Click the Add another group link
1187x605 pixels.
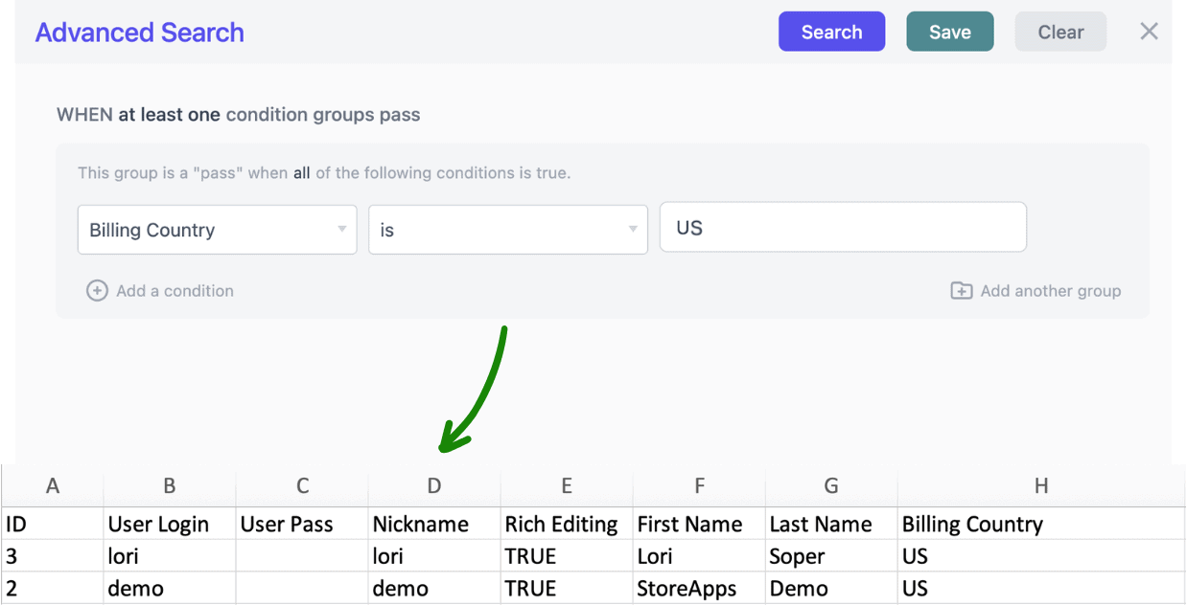coord(1050,291)
